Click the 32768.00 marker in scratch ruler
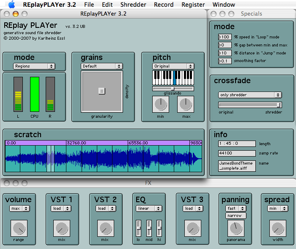The image size is (296, 249). point(77,143)
